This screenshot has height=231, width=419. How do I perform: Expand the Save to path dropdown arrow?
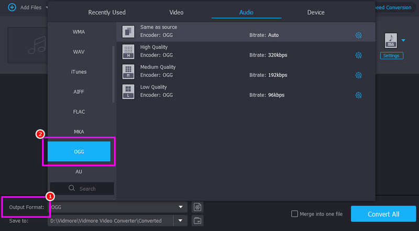[180, 221]
